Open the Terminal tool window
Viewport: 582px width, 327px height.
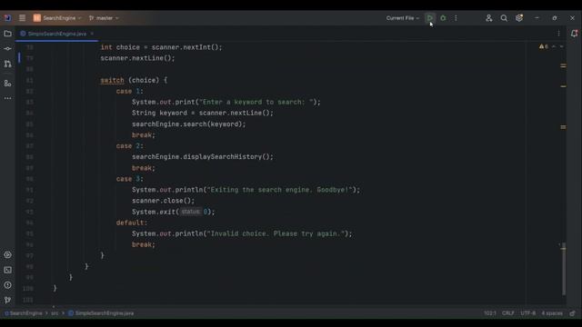(7, 270)
